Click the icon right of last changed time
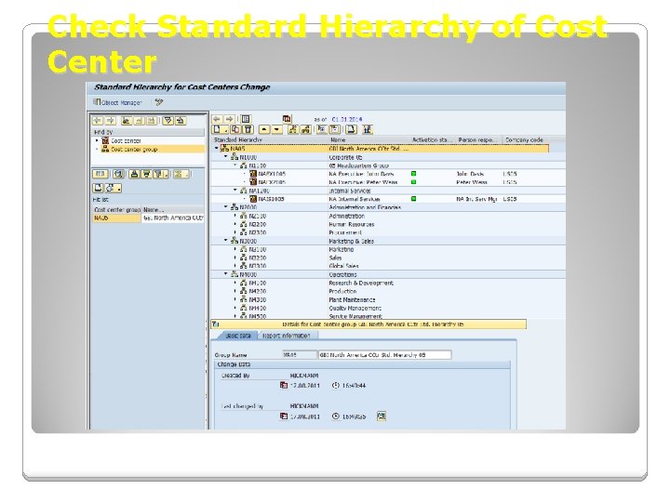 coord(382,416)
